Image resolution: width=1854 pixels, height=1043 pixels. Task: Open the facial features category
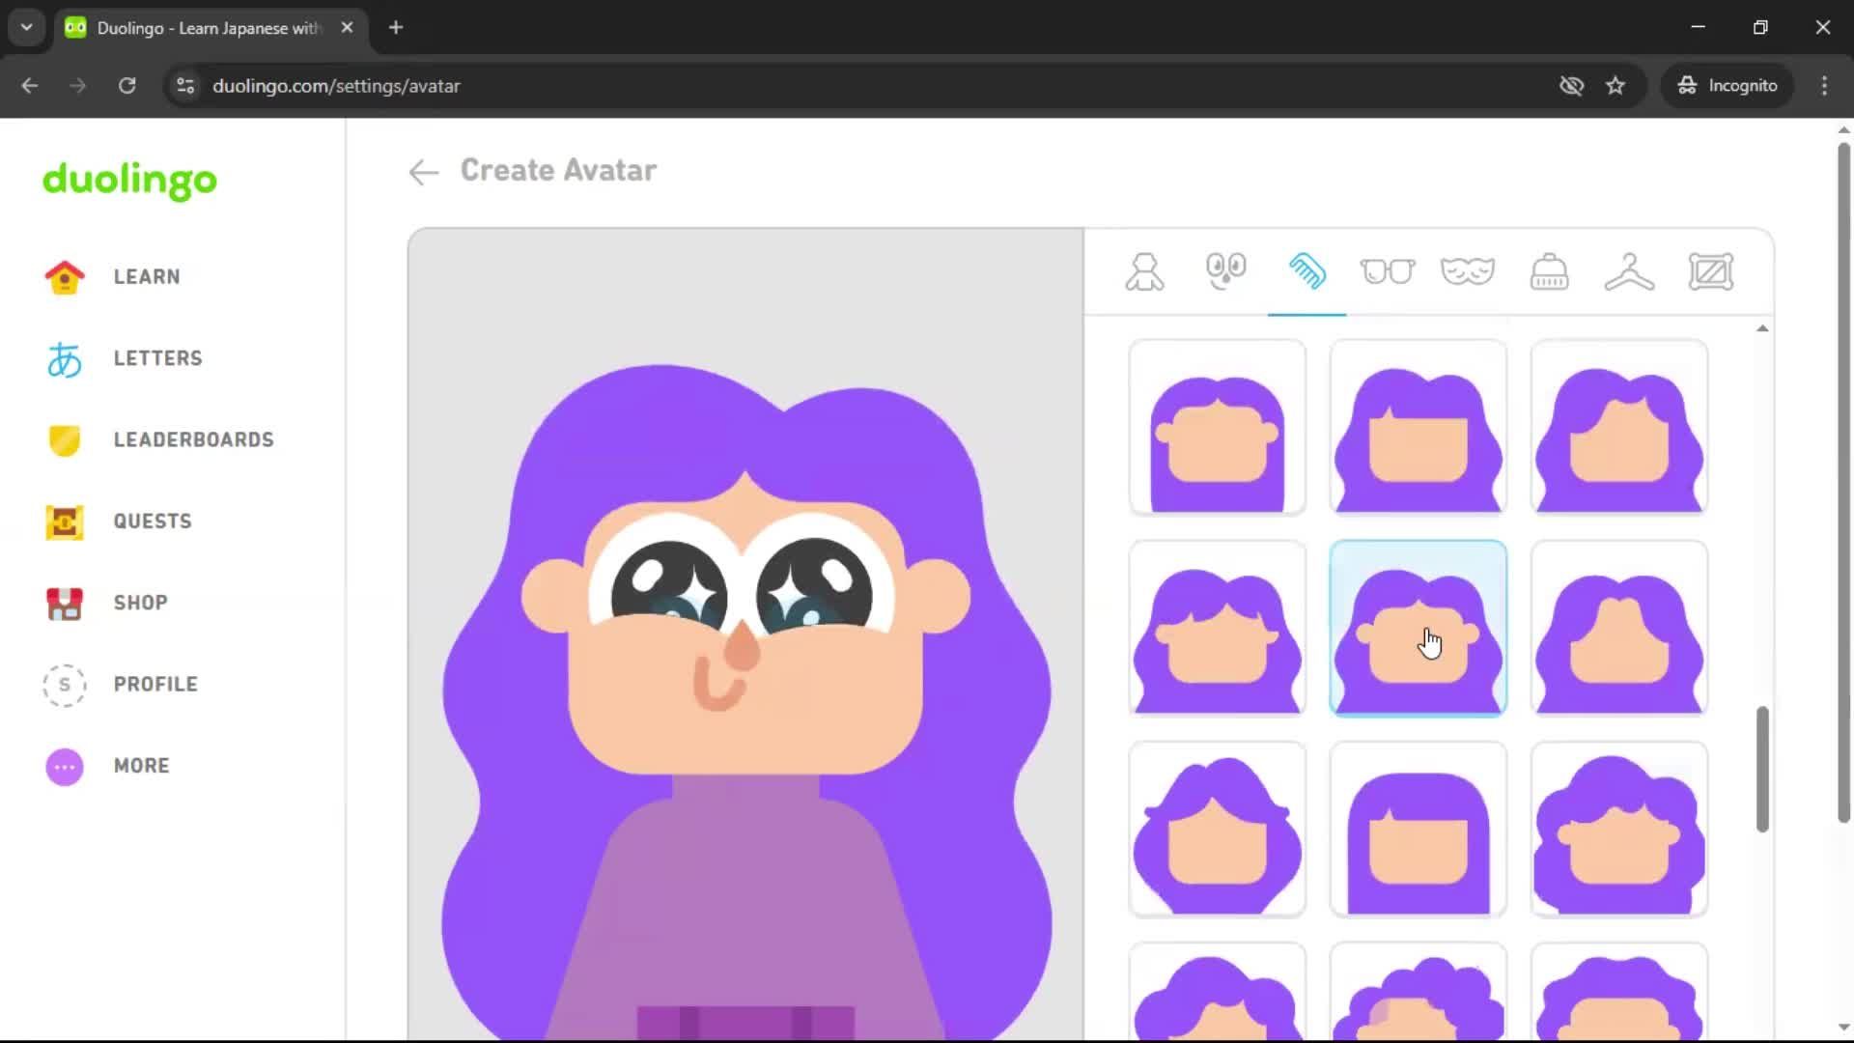[1225, 271]
